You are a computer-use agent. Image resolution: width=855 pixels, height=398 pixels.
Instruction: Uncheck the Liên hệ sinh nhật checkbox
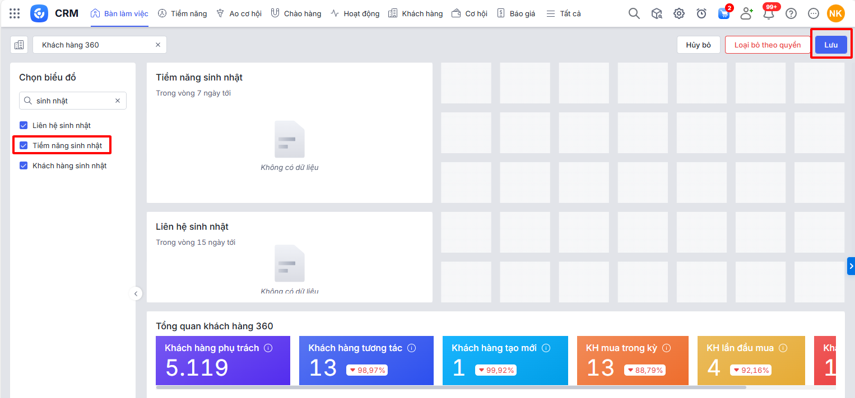[x=24, y=125]
